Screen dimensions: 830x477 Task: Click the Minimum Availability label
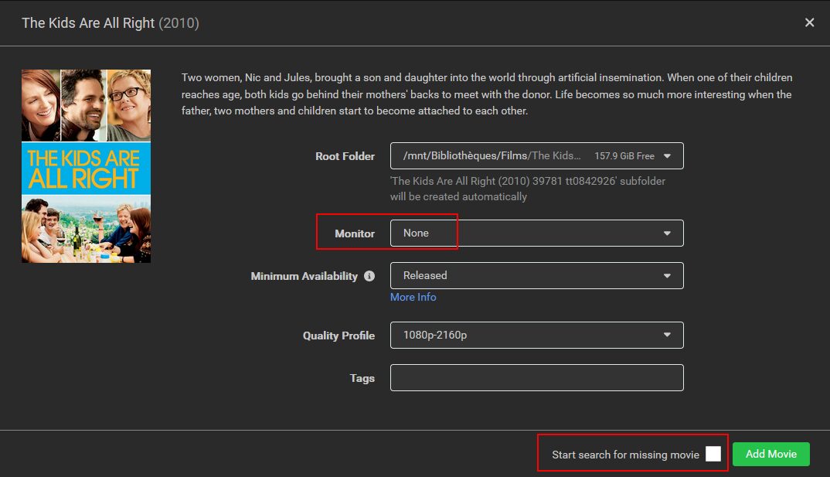tap(304, 276)
